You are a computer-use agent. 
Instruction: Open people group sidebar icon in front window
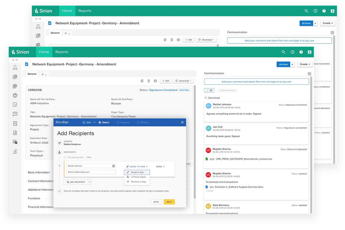pos(15,151)
